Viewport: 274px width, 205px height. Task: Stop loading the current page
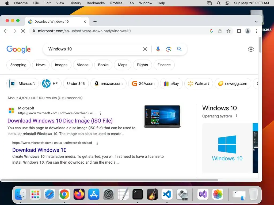[x=23, y=31]
